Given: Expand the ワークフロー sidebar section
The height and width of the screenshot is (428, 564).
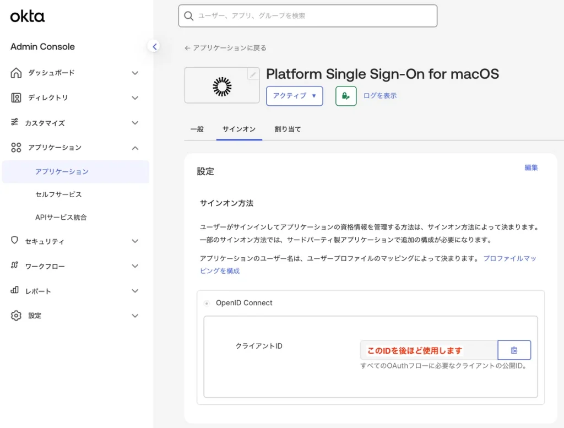Looking at the screenshot, I should pyautogui.click(x=135, y=266).
